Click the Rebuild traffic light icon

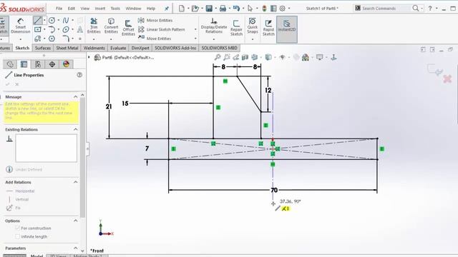click(x=264, y=9)
